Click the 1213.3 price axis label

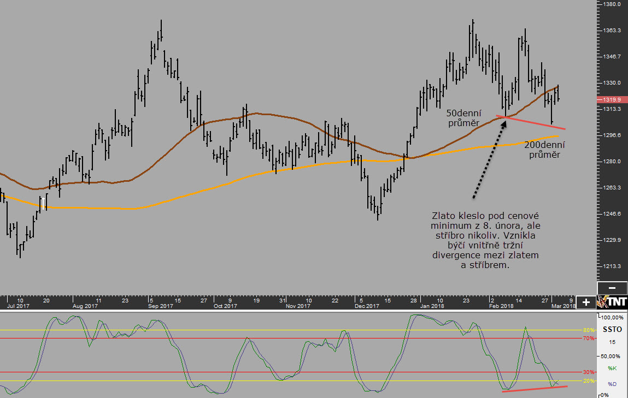[x=612, y=266]
